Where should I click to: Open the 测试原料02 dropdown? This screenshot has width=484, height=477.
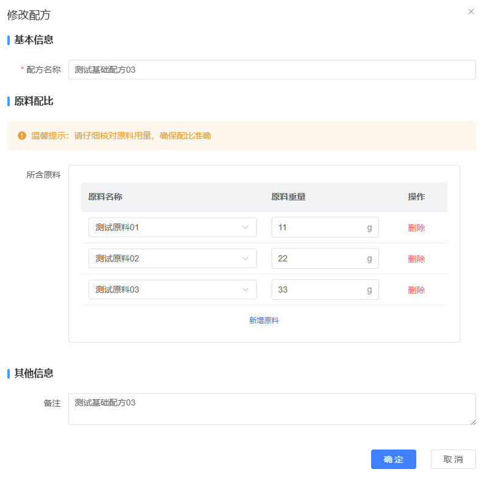(173, 258)
